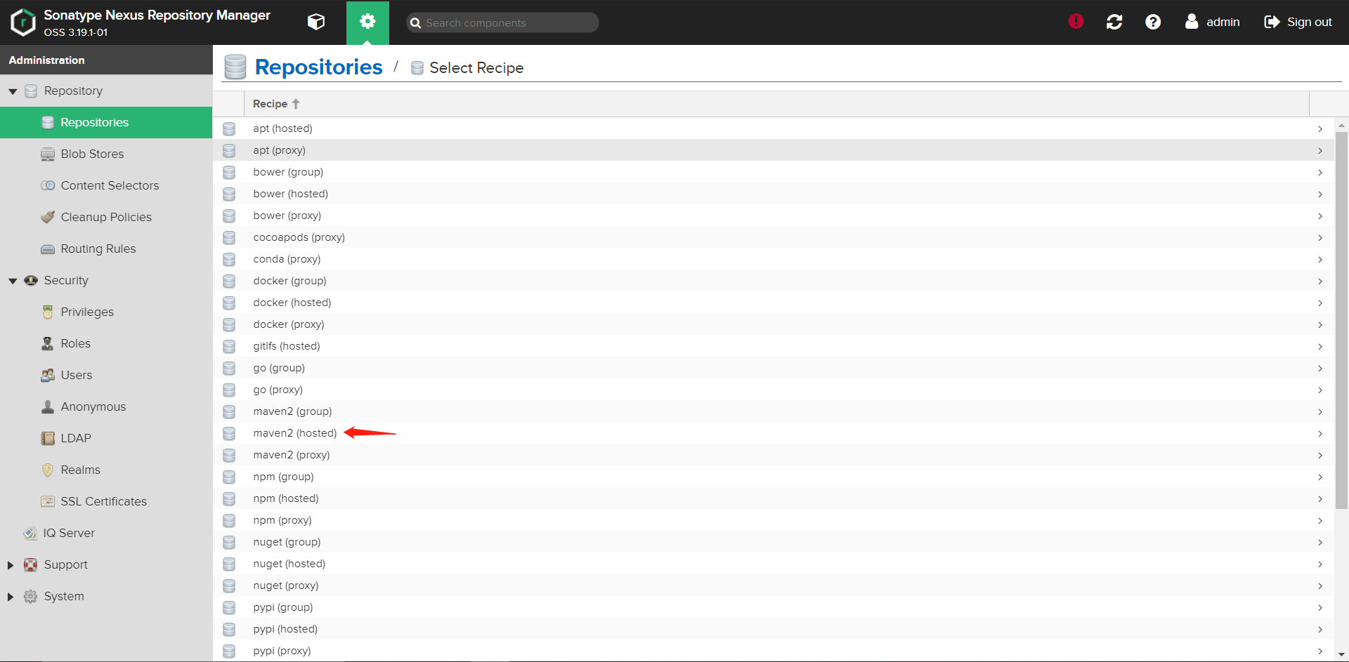Collapse the Repository tree section

point(13,91)
